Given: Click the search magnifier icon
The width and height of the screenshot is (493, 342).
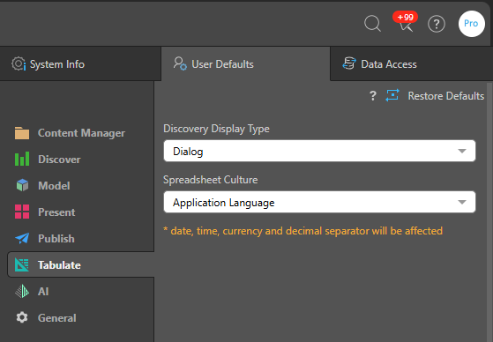Looking at the screenshot, I should (x=372, y=24).
